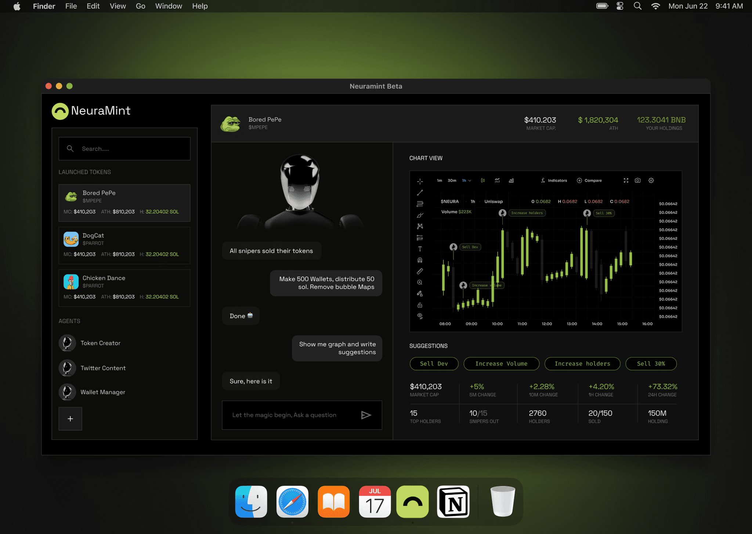Switch to candlestick chart type
Screen dimensions: 752x534
(x=482, y=180)
